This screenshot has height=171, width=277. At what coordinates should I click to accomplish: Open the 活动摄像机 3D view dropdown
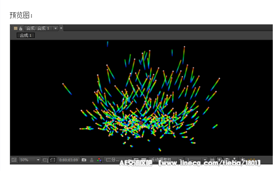(x=166, y=160)
